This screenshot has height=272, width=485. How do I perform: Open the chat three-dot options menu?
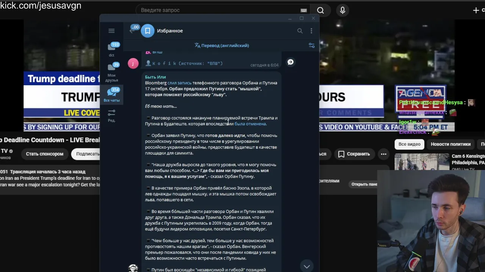(311, 31)
